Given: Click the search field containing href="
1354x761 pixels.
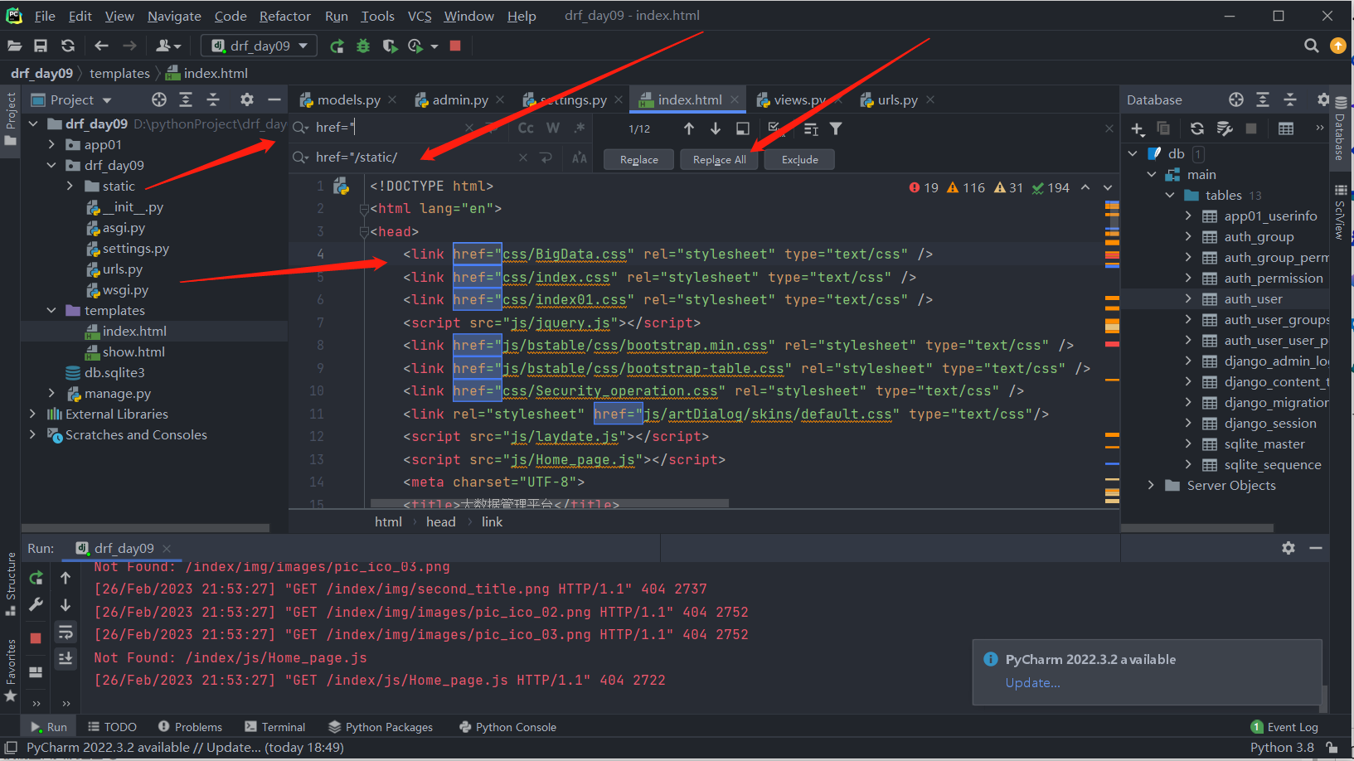Looking at the screenshot, I should (x=386, y=128).
